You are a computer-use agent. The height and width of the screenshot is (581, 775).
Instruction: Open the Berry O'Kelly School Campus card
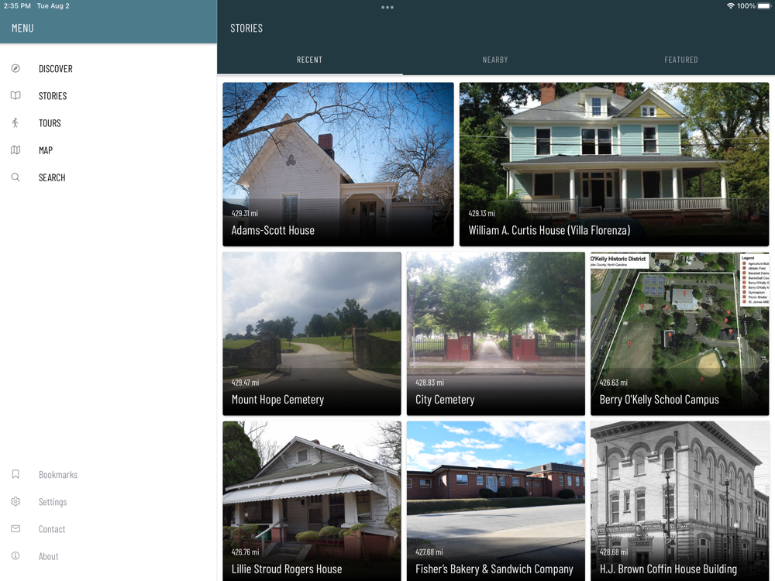pos(680,334)
